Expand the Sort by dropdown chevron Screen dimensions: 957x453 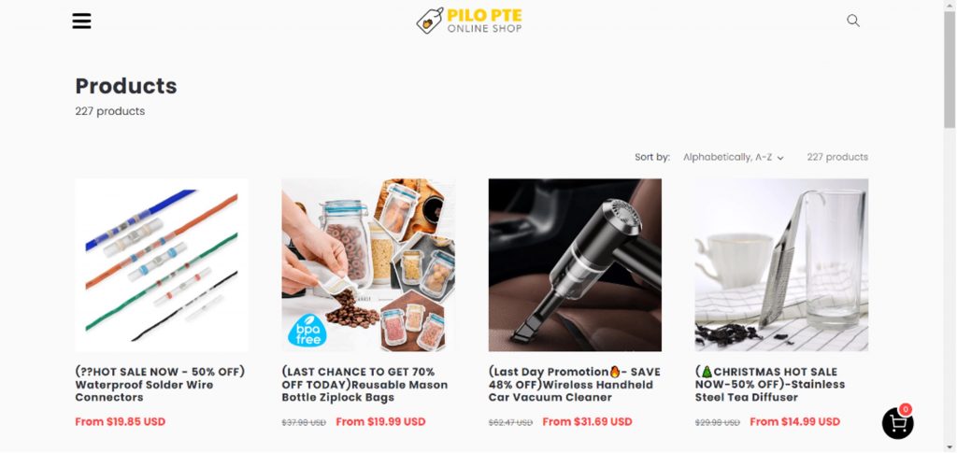(780, 158)
